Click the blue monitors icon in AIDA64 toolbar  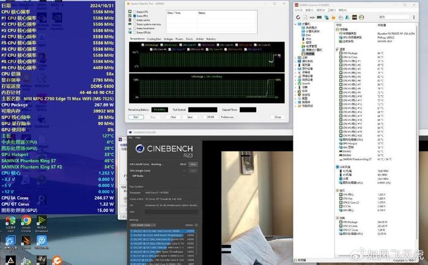click(326, 17)
